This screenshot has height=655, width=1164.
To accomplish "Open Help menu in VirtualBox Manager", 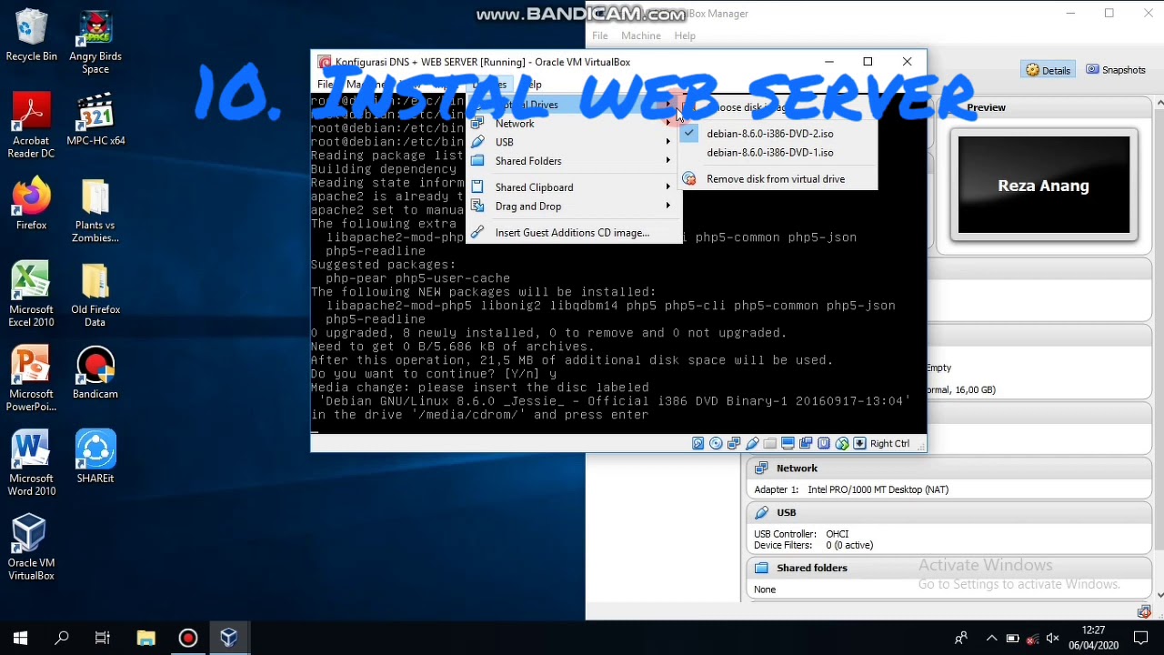I will tap(685, 35).
